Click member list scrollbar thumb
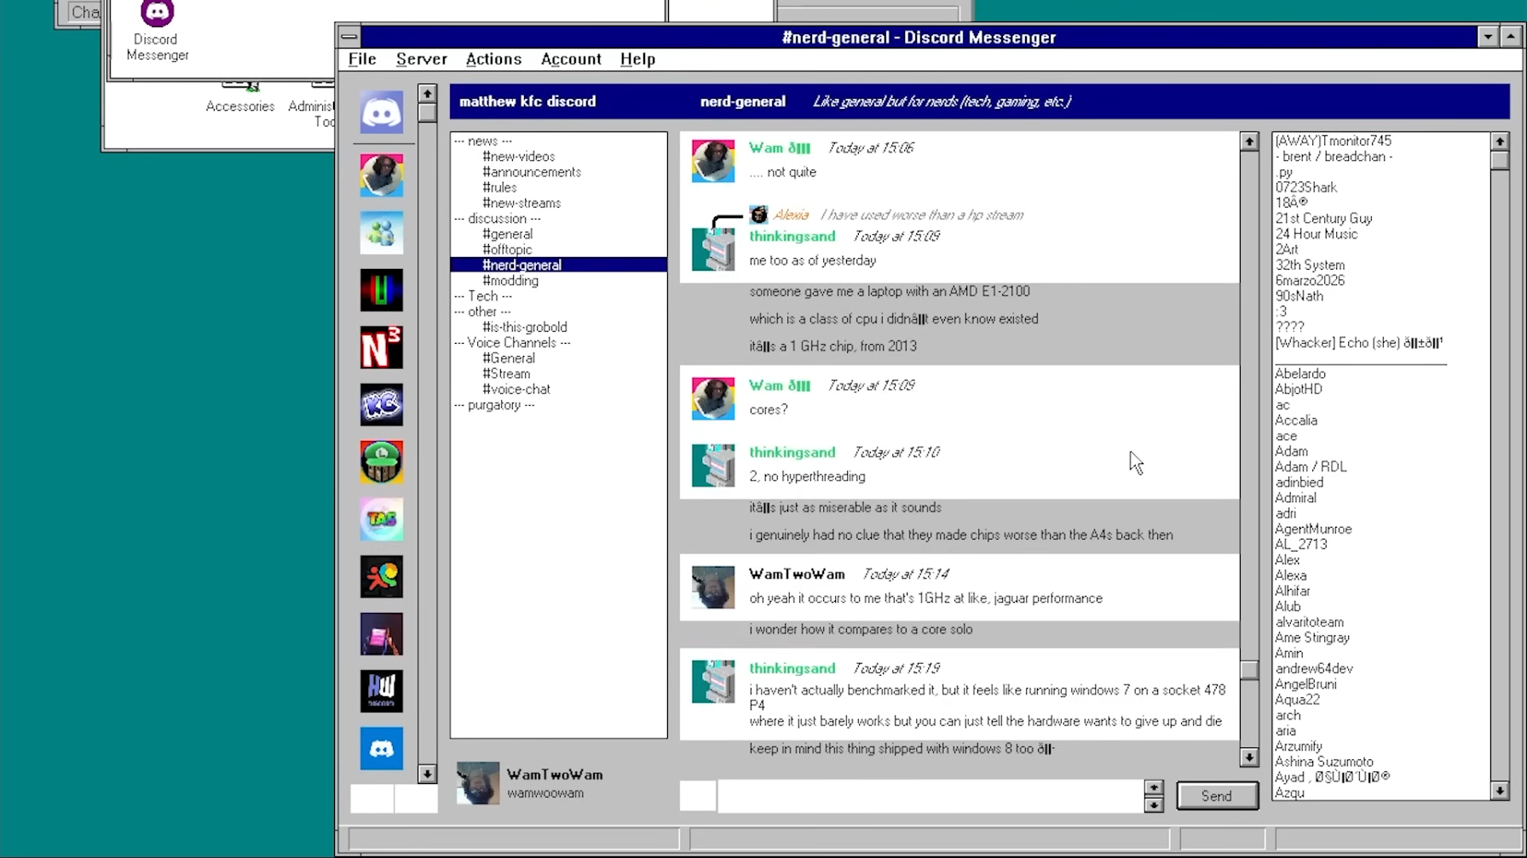The width and height of the screenshot is (1527, 858). coord(1500,161)
